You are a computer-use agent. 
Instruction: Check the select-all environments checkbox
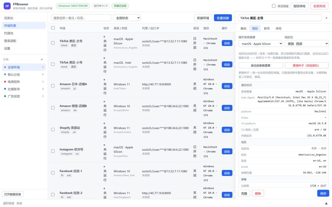[53, 28]
